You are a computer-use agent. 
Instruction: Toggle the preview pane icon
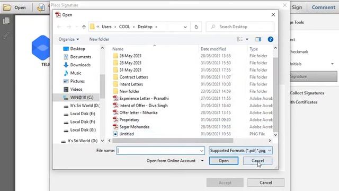(258, 39)
